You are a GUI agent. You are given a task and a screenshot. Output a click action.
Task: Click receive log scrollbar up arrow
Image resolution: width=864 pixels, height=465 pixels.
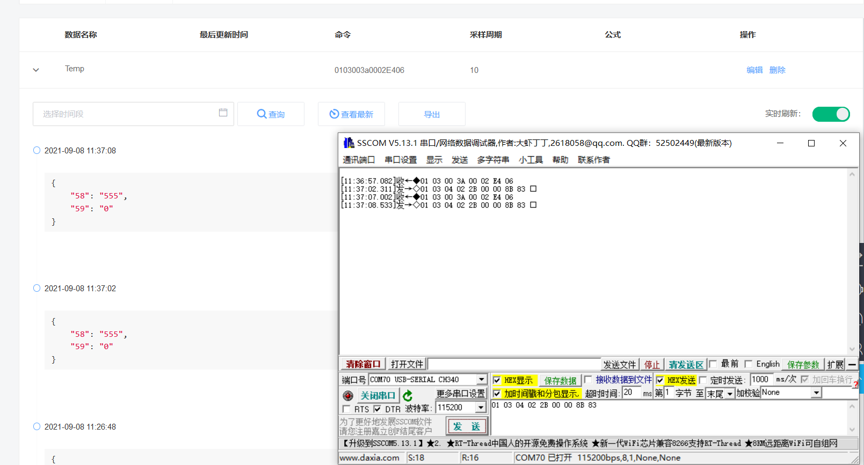(852, 174)
